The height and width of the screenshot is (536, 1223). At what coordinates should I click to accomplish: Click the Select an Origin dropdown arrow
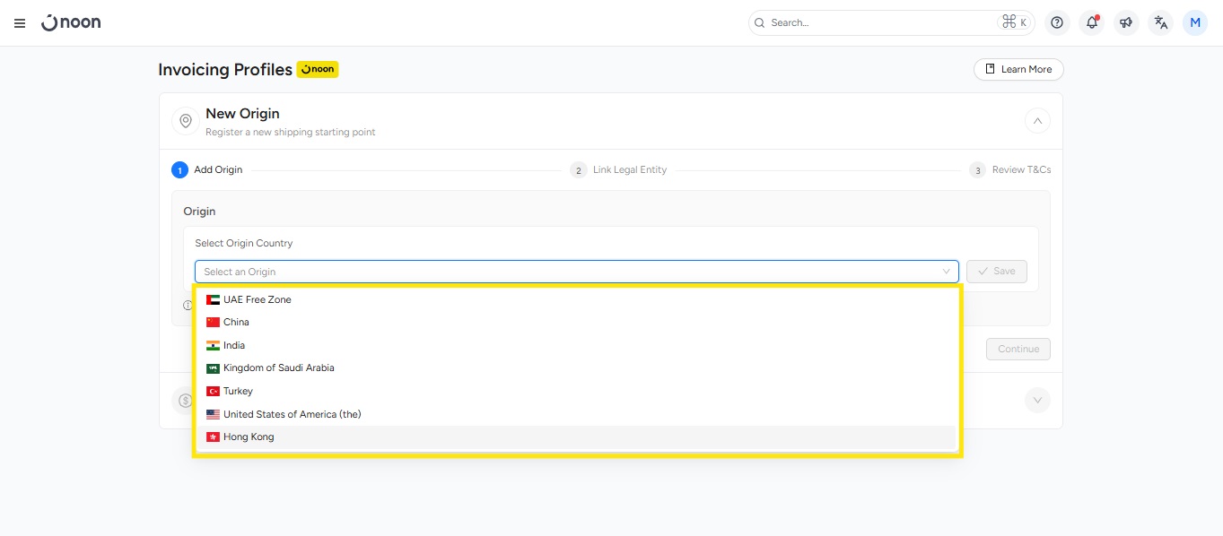946,272
